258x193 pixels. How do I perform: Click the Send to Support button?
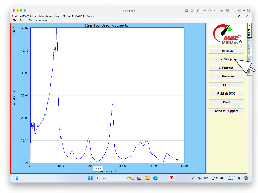tap(226, 111)
